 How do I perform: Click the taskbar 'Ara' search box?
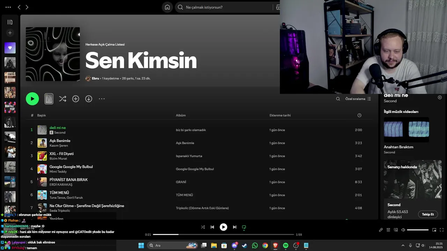[173, 245]
